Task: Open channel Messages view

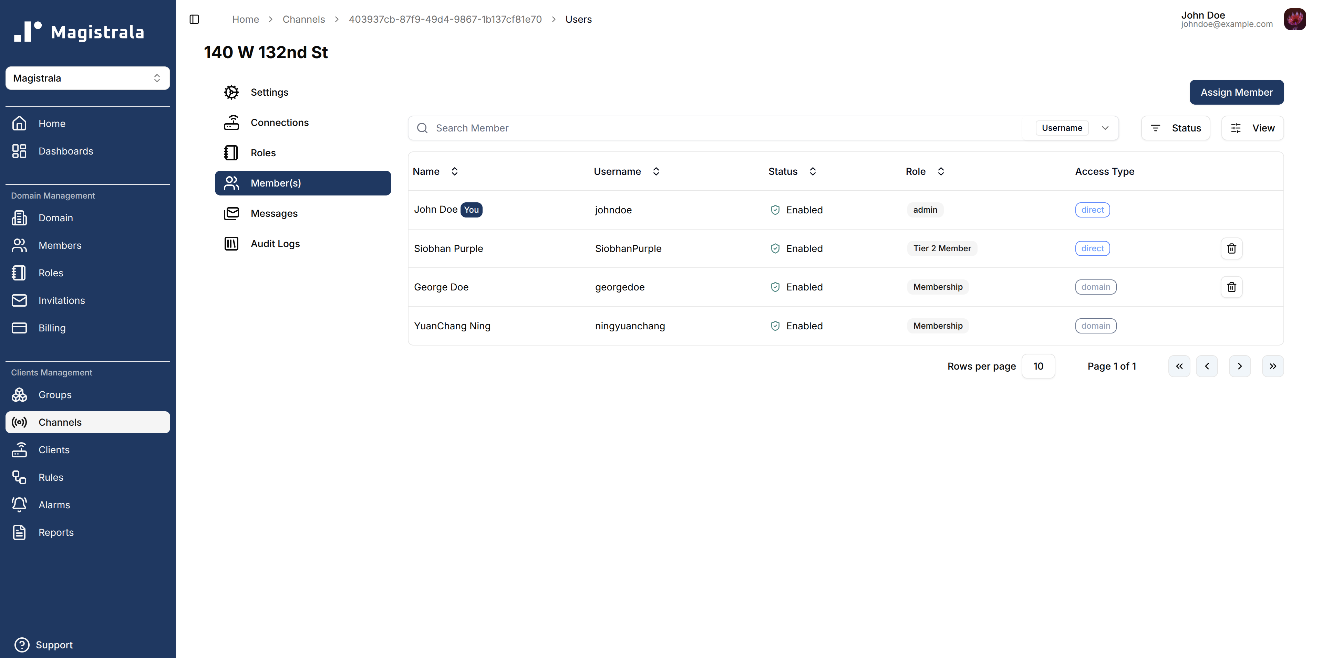Action: point(274,213)
